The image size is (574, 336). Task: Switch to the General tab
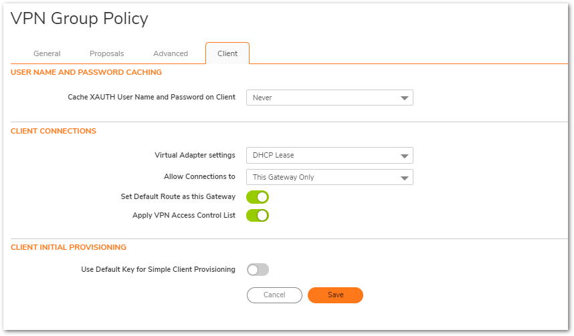47,53
